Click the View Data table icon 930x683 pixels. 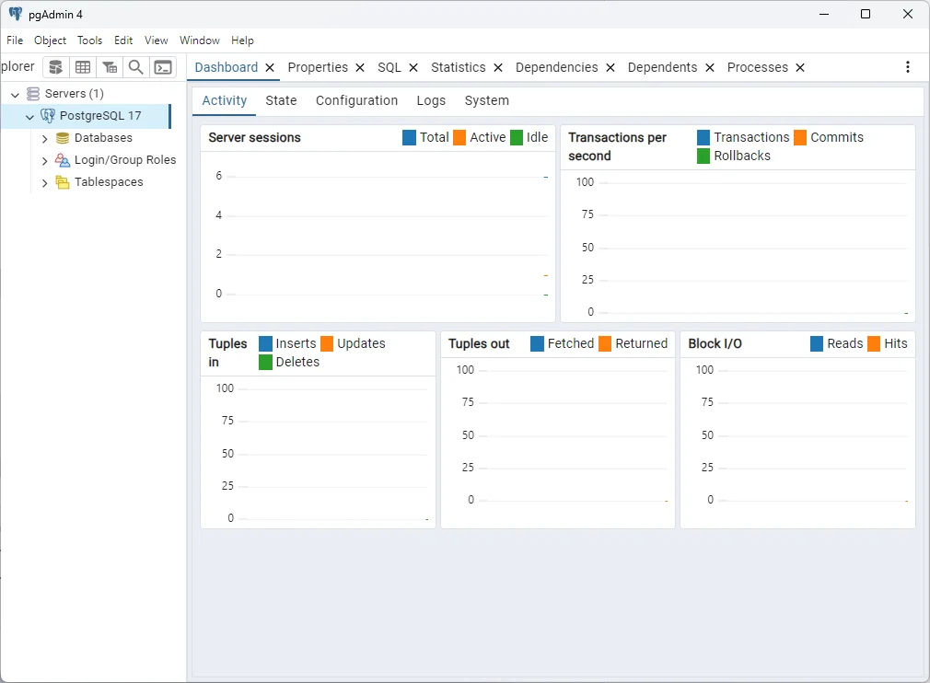(83, 67)
